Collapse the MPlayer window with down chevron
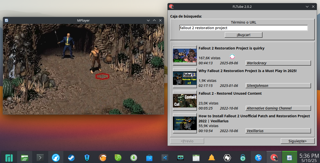Screen dimensions: 320x163 pyautogui.click(x=148, y=20)
